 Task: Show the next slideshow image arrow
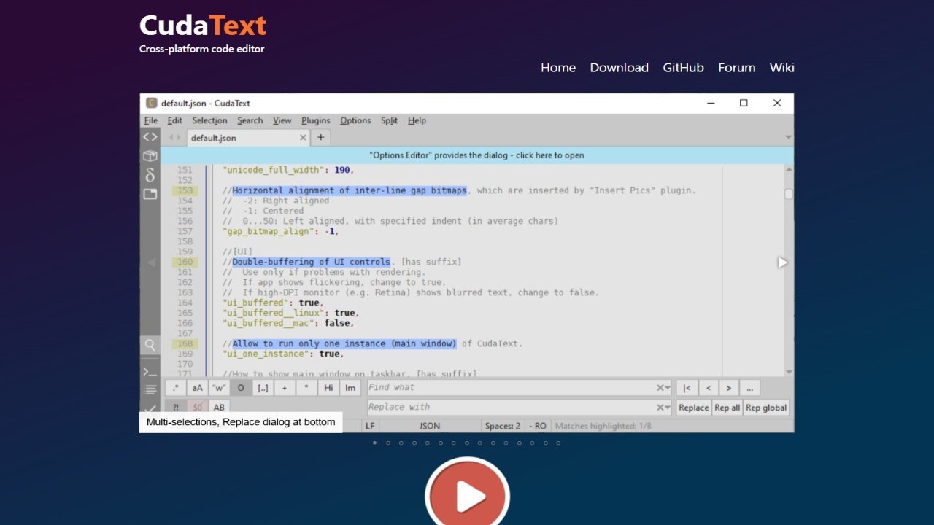782,262
